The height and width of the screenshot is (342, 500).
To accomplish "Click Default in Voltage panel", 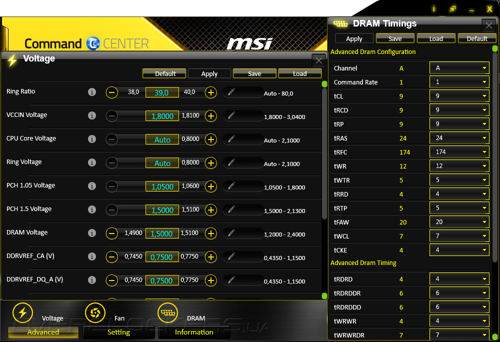I will (x=164, y=73).
